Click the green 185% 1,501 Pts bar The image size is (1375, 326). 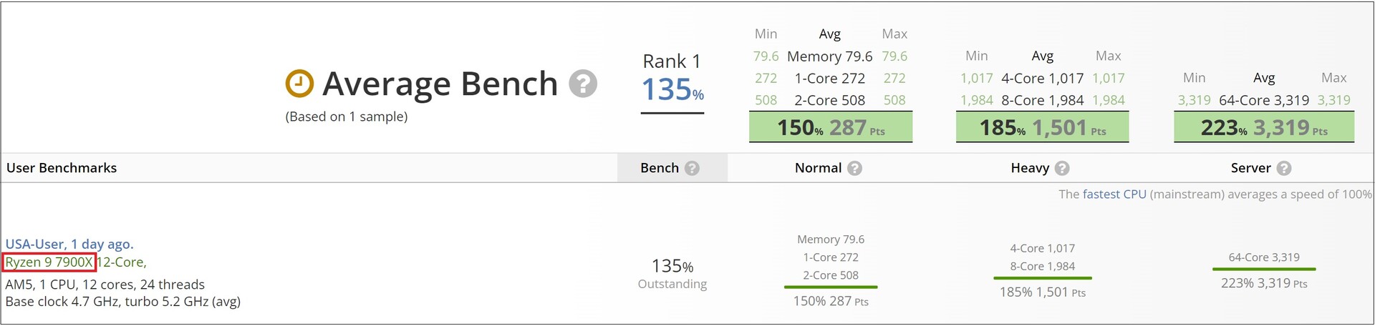(x=1043, y=128)
